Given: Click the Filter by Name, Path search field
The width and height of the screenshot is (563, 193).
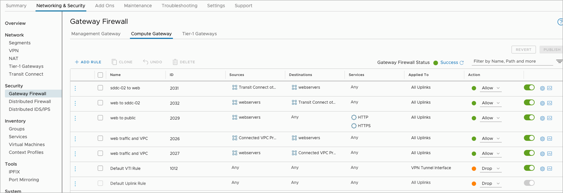Looking at the screenshot, I should click(x=512, y=61).
